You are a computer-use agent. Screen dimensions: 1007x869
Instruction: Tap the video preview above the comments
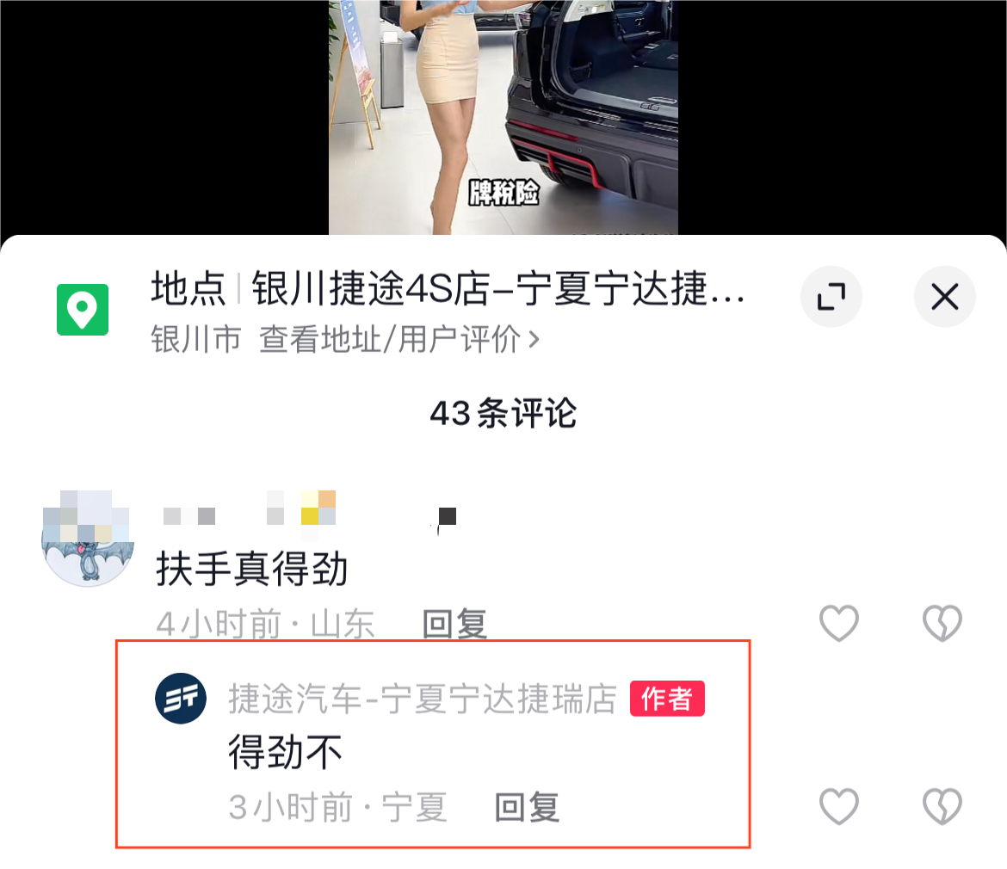click(x=504, y=117)
